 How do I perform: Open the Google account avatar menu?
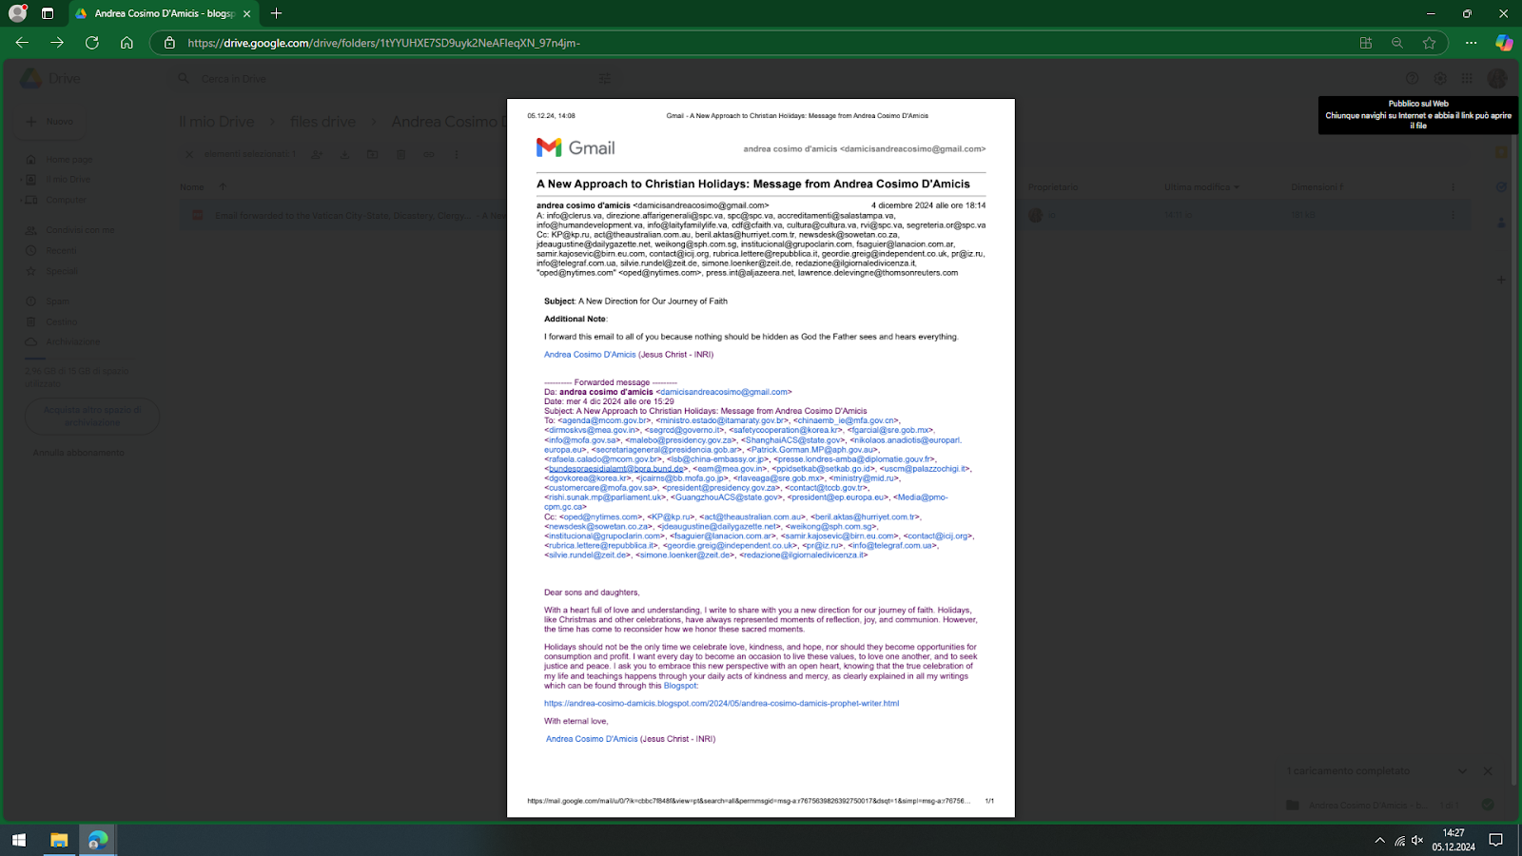point(1498,79)
